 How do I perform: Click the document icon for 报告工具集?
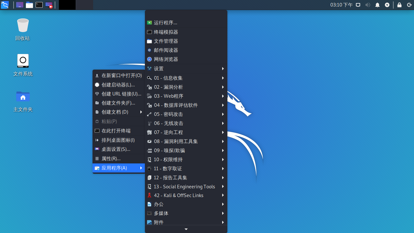pos(149,178)
